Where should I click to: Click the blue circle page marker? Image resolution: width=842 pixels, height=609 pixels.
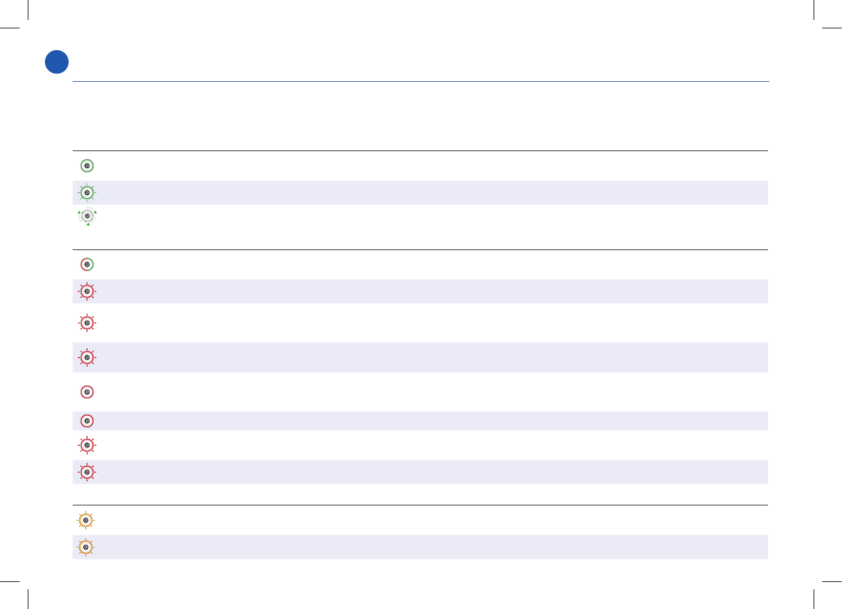(x=57, y=61)
